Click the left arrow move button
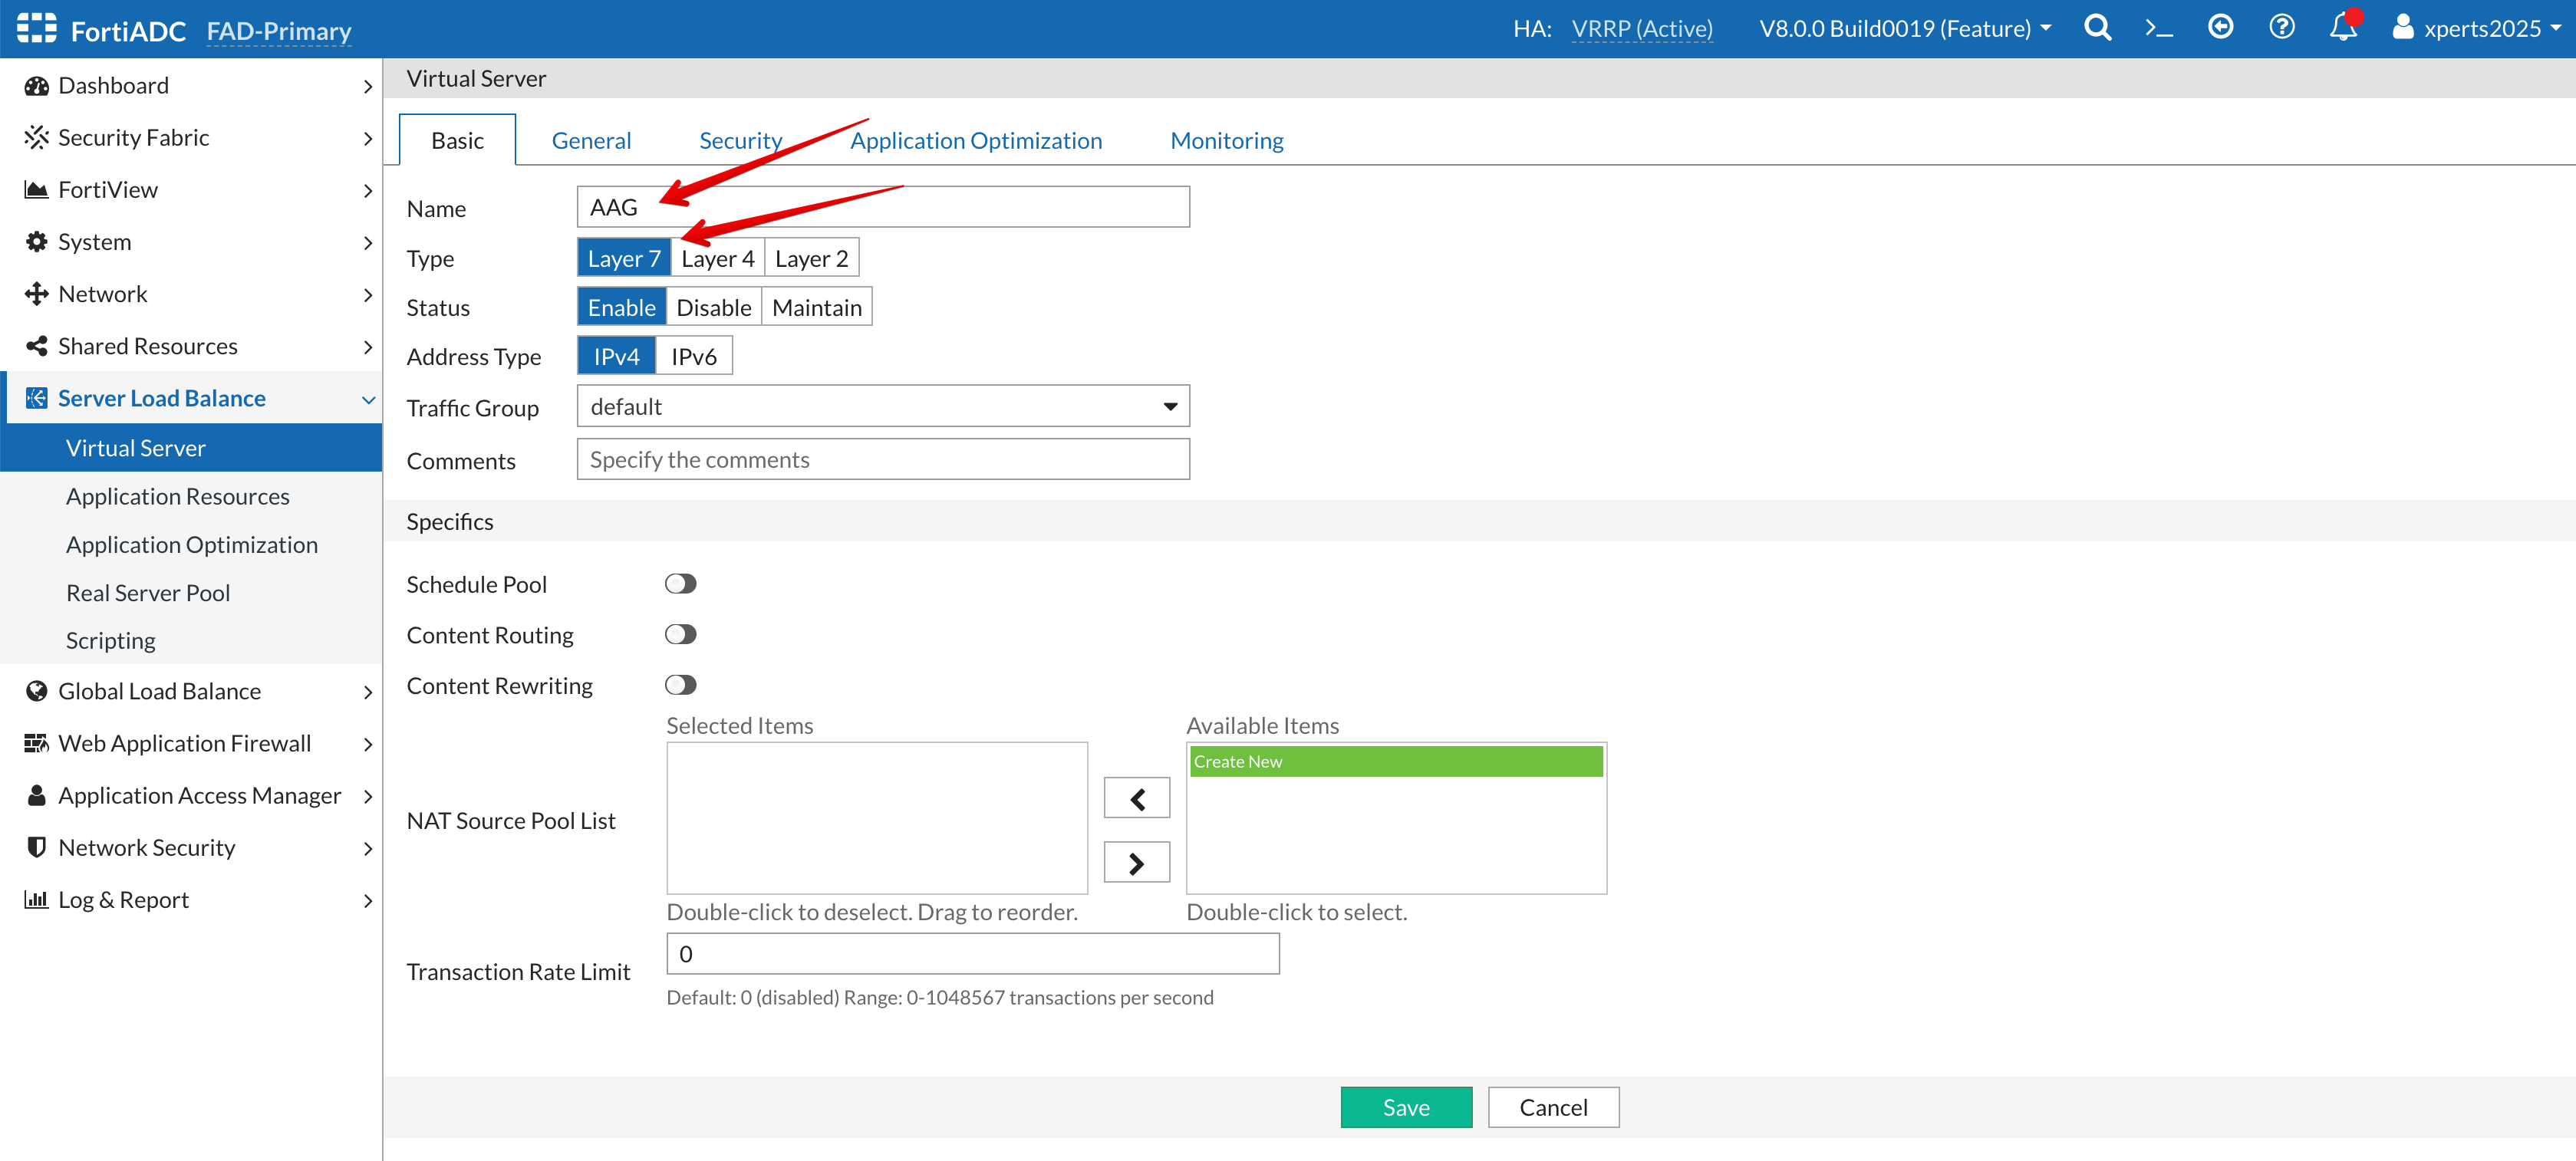Viewport: 2576px width, 1161px height. (1136, 798)
